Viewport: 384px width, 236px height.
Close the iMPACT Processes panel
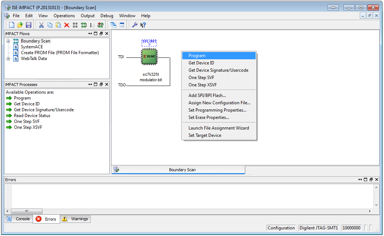(107, 85)
